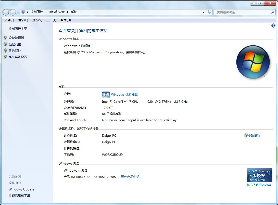
Task: Click the Back navigation arrow button
Action: point(6,12)
